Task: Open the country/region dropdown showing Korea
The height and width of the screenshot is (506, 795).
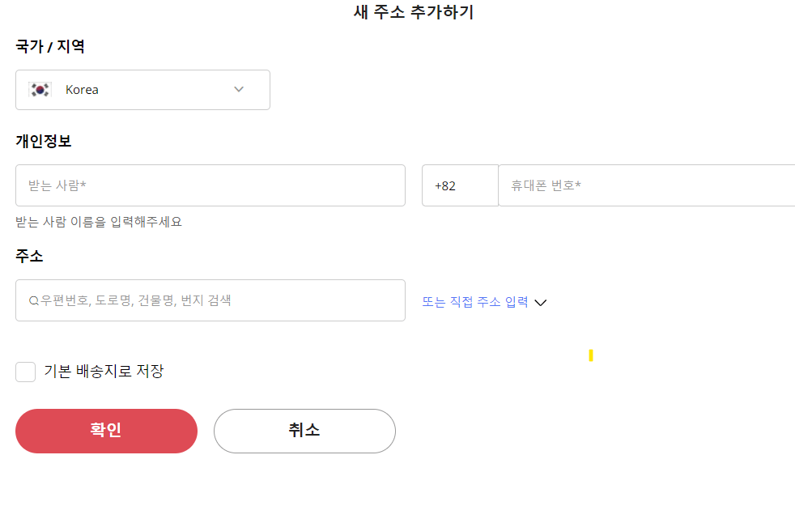Action: [142, 89]
